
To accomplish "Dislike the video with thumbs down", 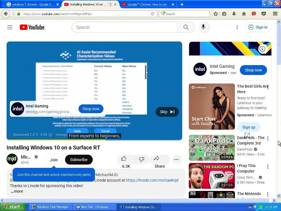I will tap(141, 159).
